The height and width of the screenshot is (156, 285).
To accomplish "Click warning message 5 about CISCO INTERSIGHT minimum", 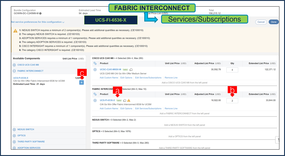I will click(x=83, y=46).
